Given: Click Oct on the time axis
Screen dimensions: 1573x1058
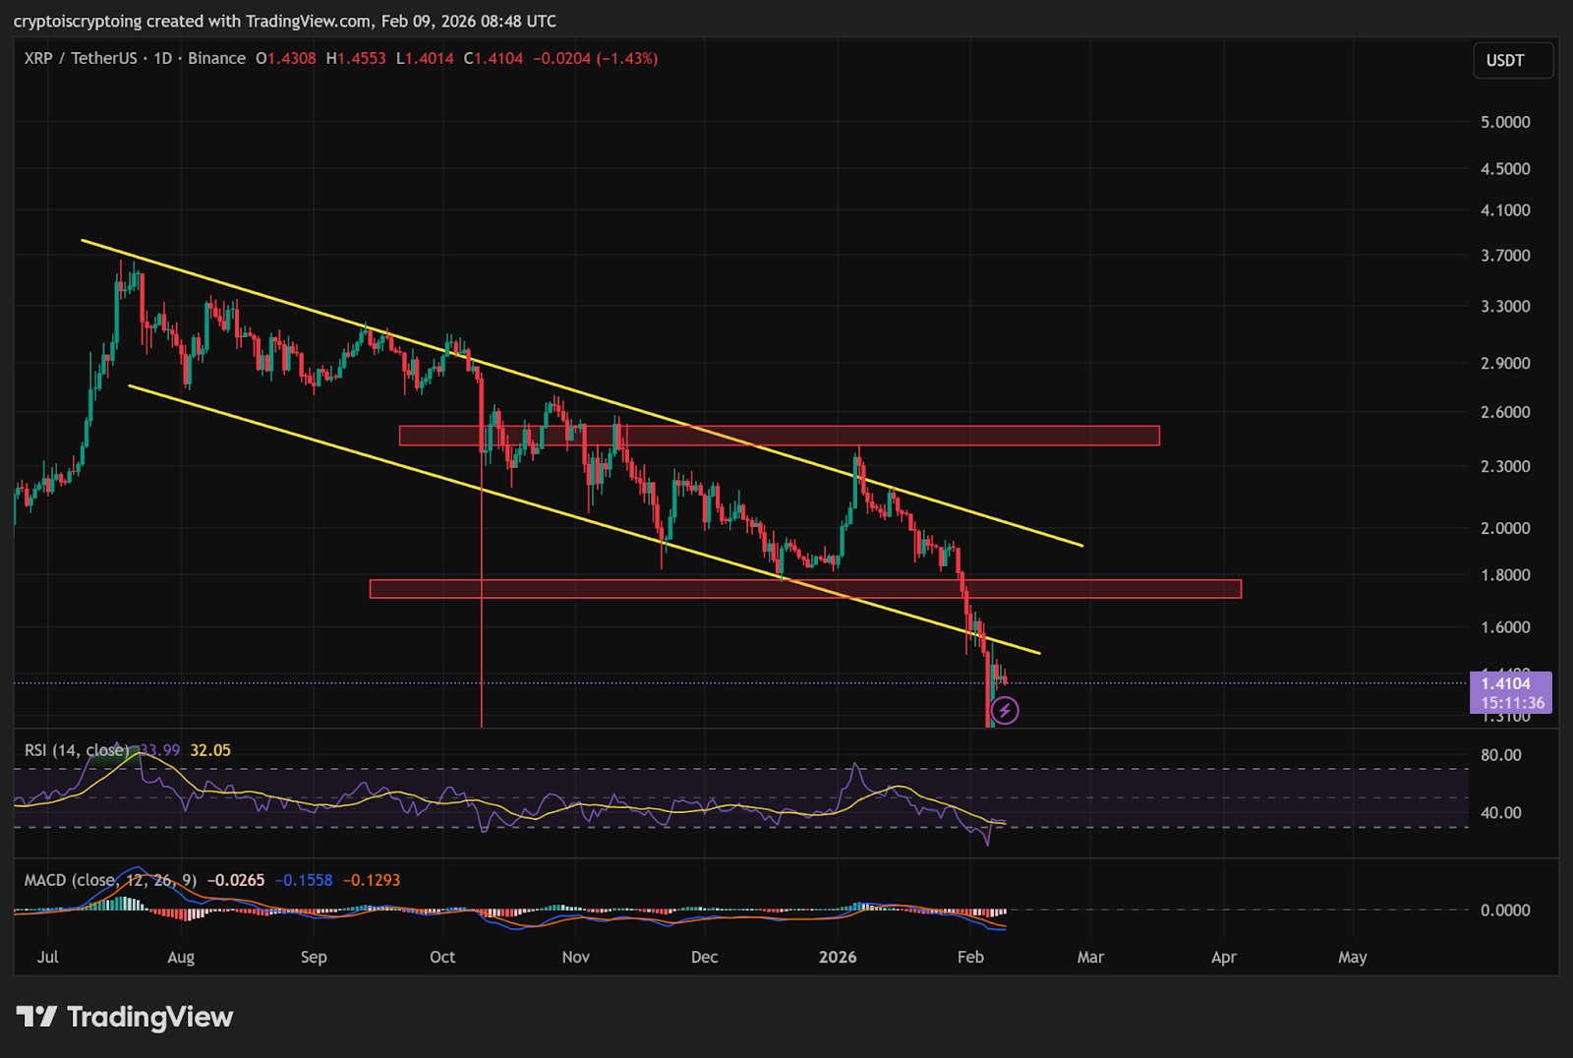Looking at the screenshot, I should 442,957.
